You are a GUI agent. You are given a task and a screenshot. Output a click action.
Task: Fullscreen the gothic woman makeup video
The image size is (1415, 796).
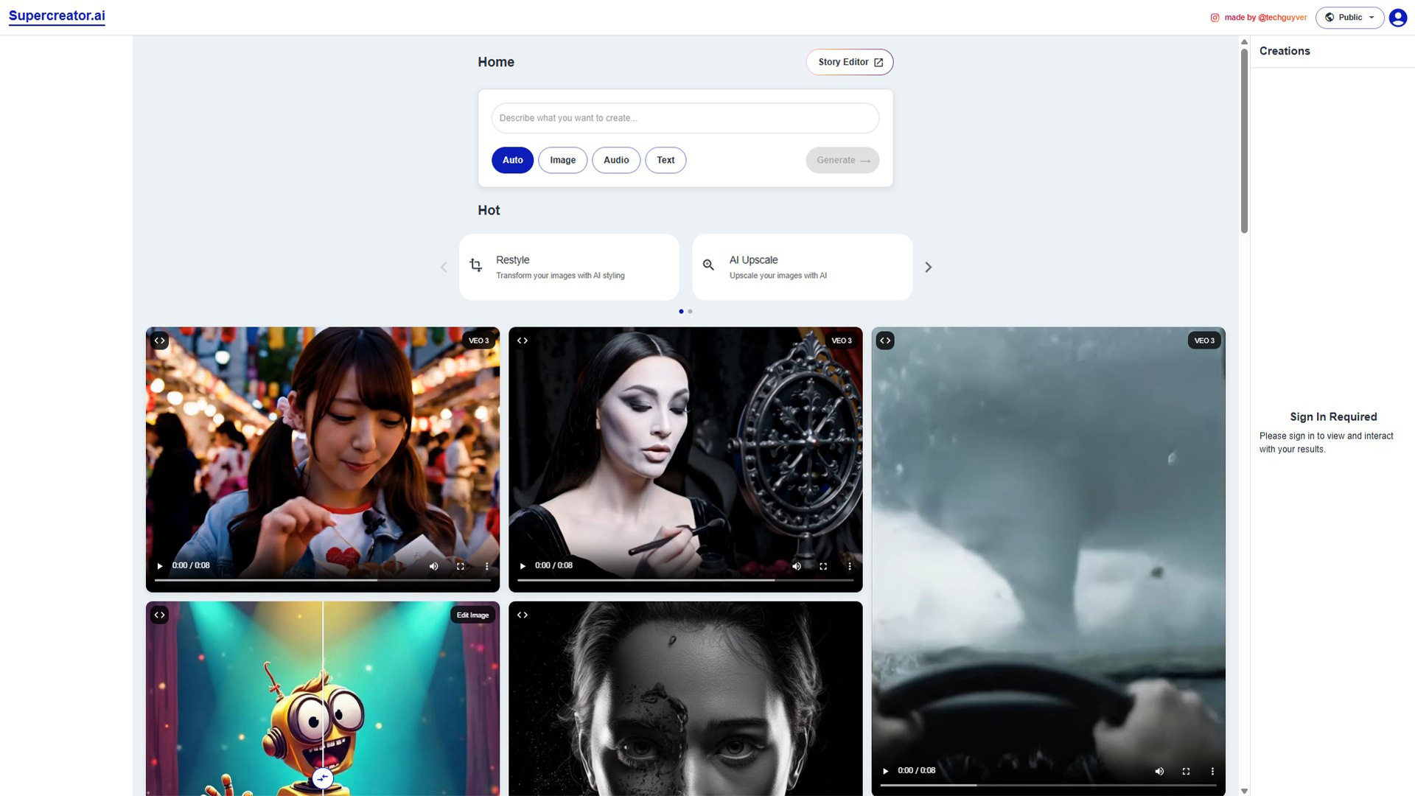(x=822, y=566)
